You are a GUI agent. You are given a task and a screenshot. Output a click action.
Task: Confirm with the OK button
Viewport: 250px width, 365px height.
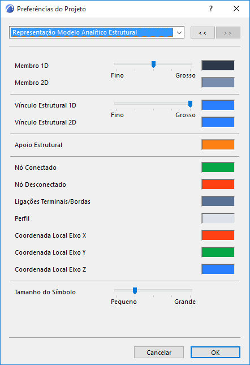(215, 353)
